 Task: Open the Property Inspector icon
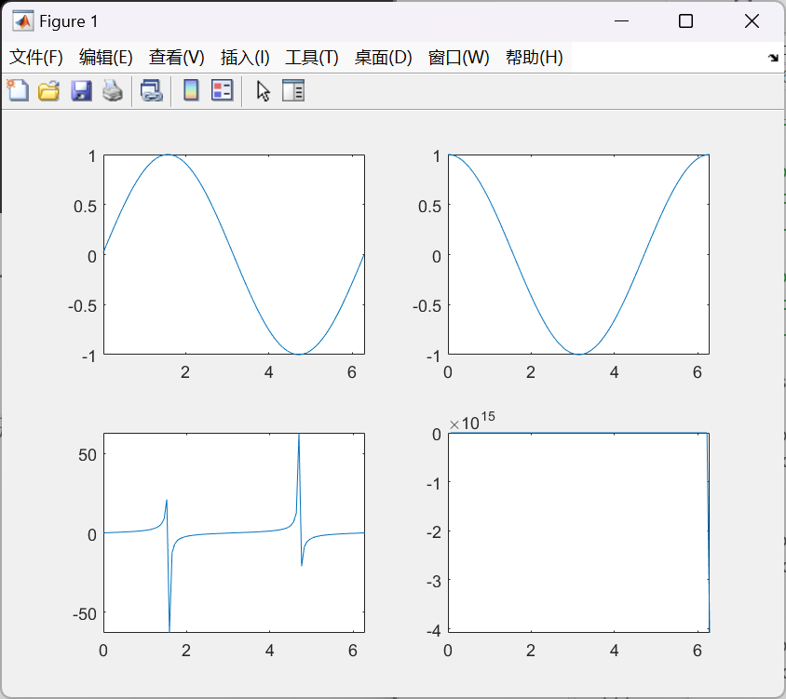tap(293, 90)
